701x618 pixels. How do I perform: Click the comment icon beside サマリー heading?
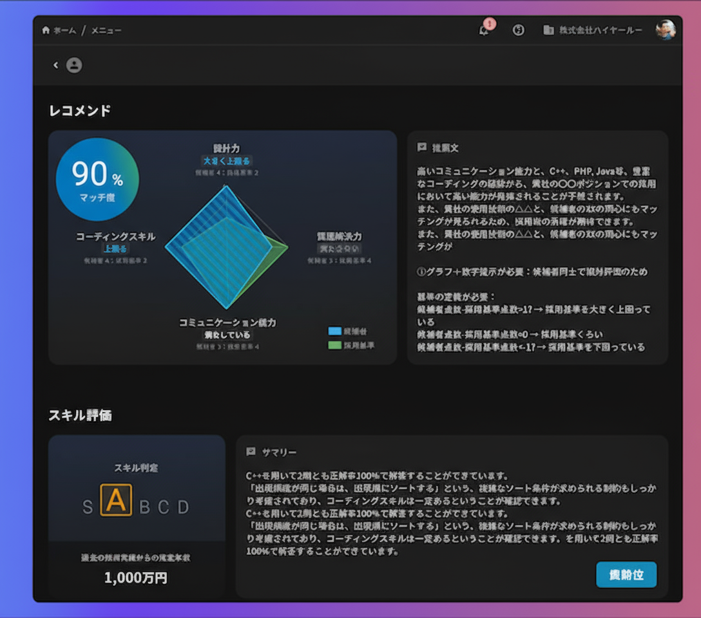pos(251,452)
